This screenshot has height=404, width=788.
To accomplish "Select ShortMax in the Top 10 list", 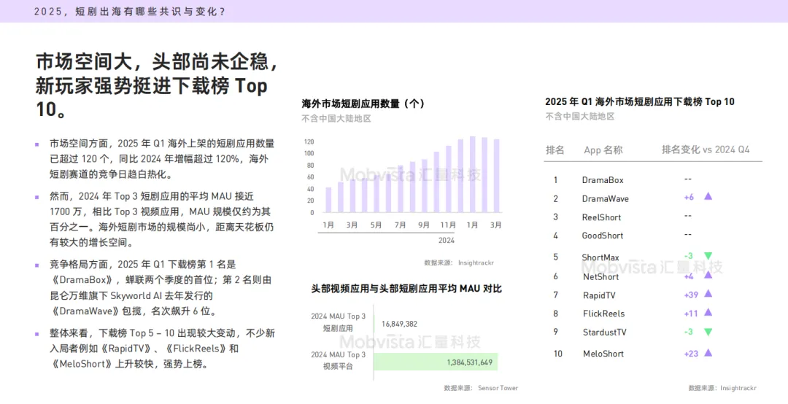I will (x=600, y=257).
